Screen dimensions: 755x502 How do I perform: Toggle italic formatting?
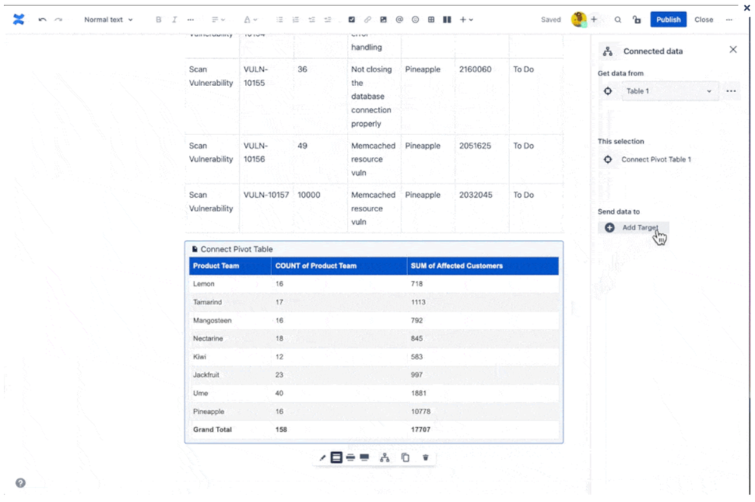coord(175,19)
